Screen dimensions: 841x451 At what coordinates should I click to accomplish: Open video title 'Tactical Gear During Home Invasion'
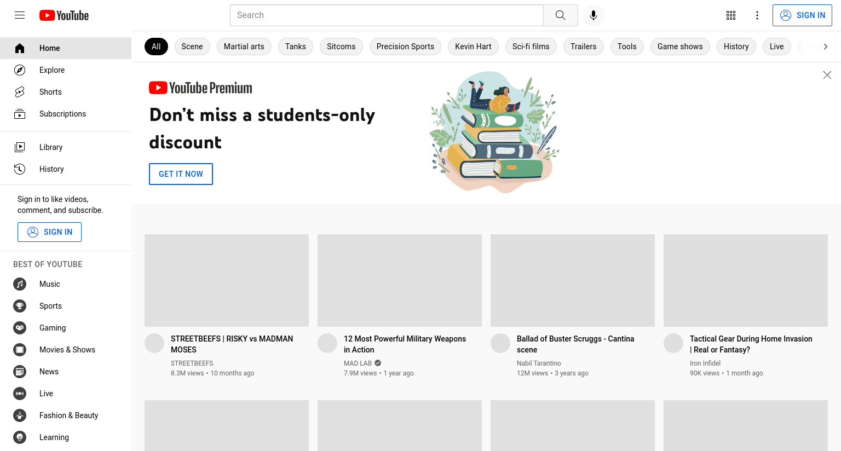pyautogui.click(x=751, y=344)
